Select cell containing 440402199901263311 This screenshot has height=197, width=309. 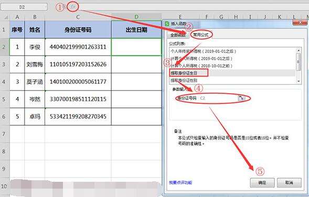[78, 47]
